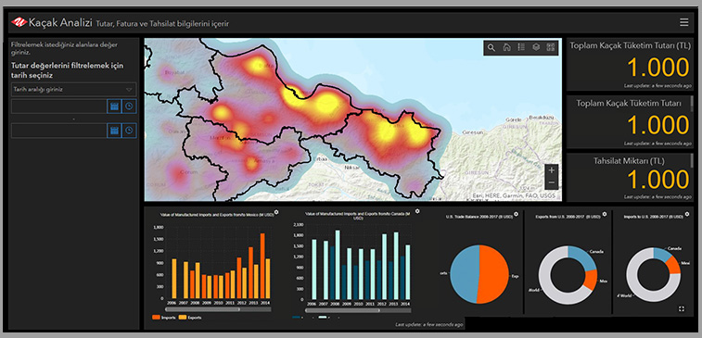This screenshot has width=702, height=338.
Task: Open calendar picker for first date field
Action: tap(114, 106)
